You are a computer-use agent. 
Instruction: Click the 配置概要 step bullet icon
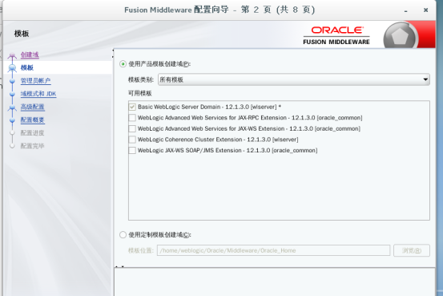pos(12,120)
